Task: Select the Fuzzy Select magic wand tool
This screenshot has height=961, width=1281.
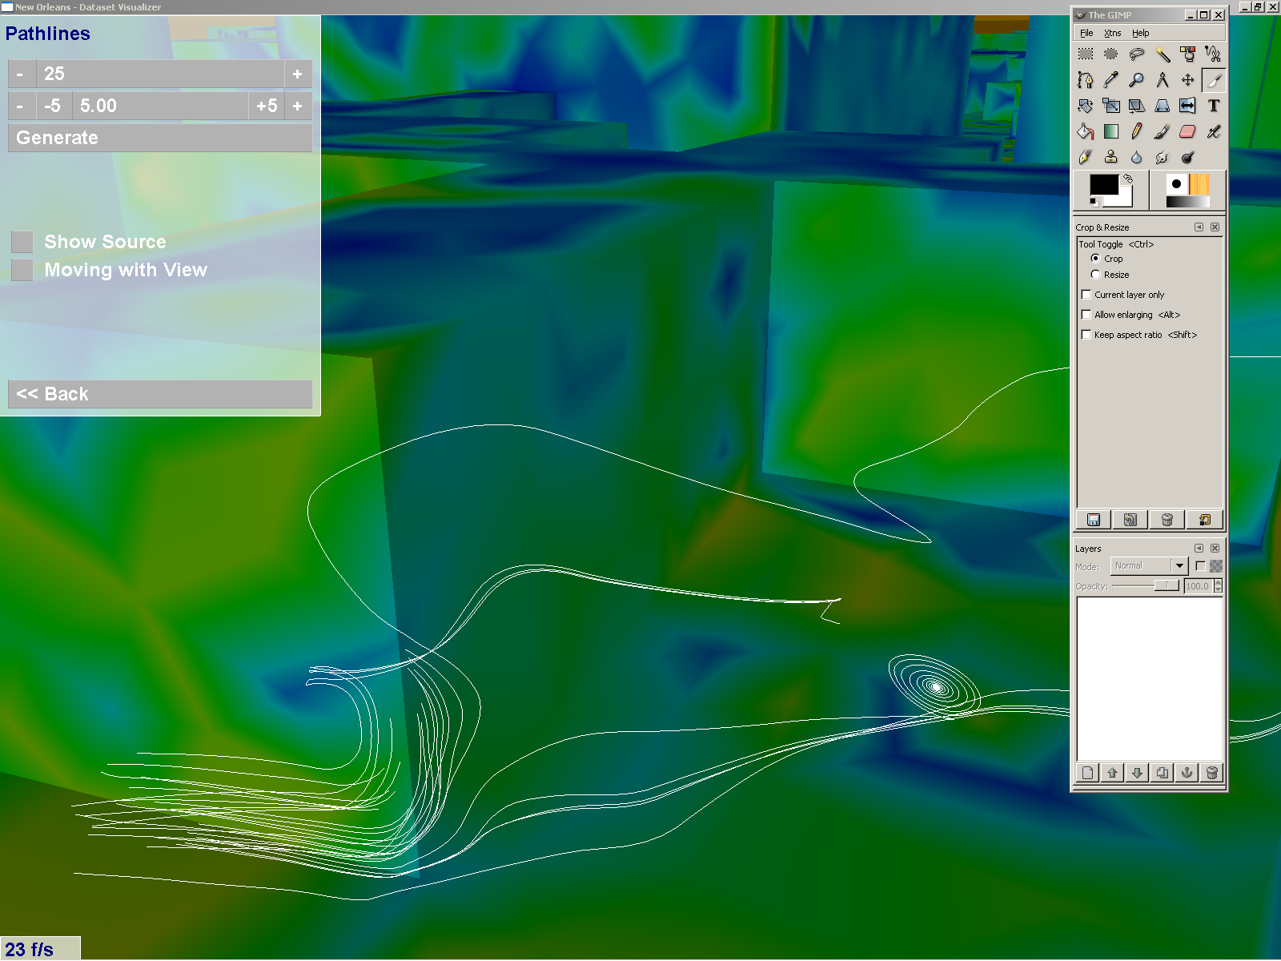Action: [x=1162, y=54]
